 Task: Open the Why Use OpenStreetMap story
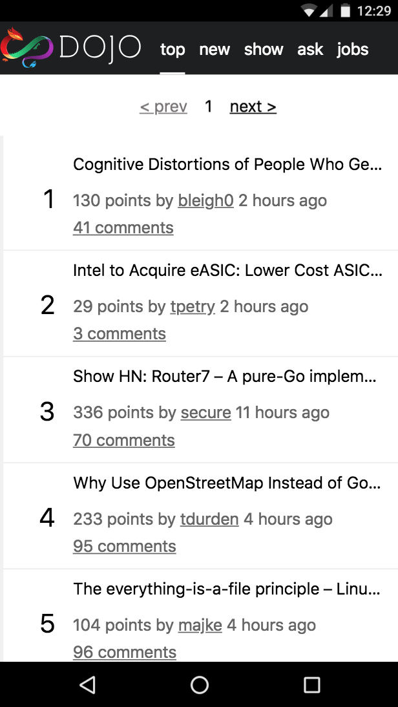coord(227,483)
